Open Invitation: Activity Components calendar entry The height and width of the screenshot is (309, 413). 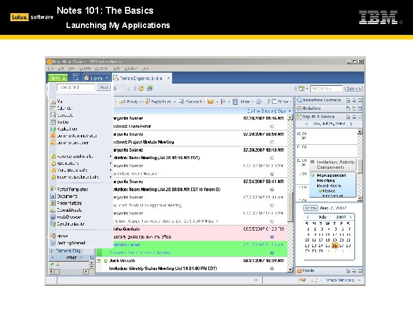click(x=333, y=165)
